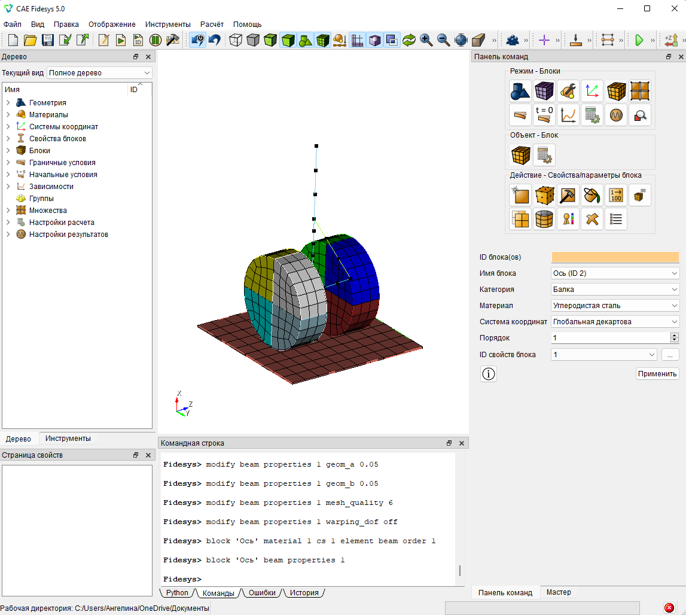Select Materials mode (wrench and spheres icon)
The width and height of the screenshot is (686, 615).
coord(568,91)
